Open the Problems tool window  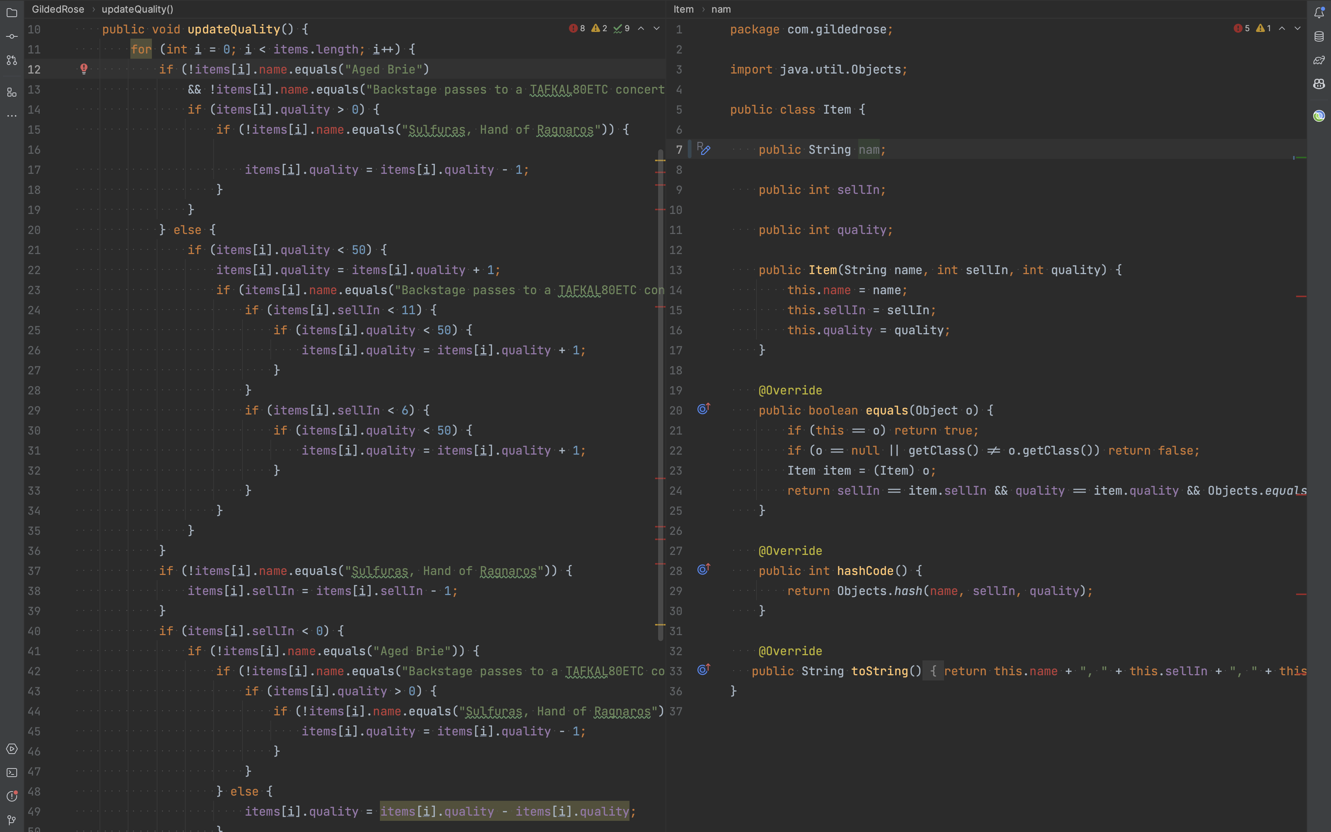[x=12, y=796]
